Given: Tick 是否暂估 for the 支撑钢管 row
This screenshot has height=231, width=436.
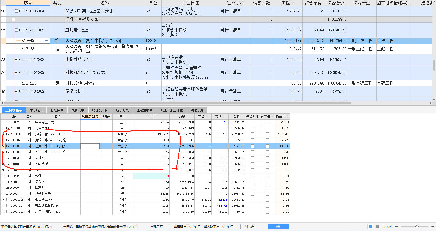Looking at the screenshot, I should pos(253,134).
